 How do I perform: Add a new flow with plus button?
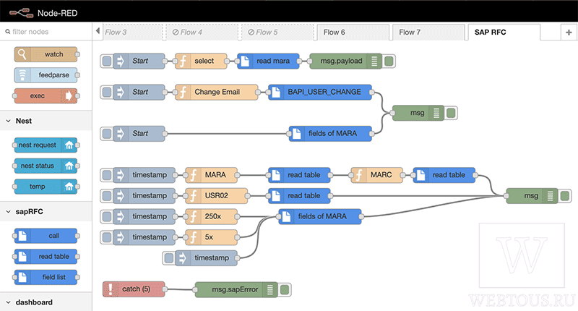pos(569,33)
